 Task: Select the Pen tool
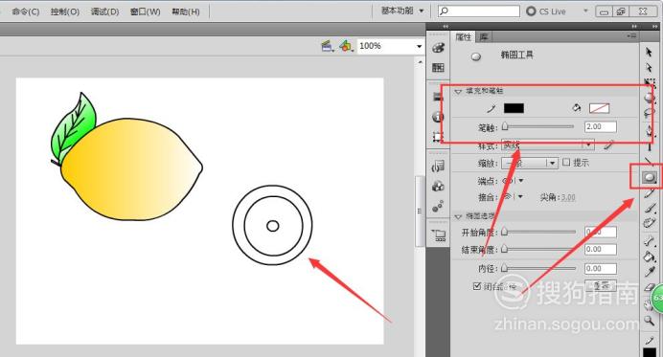coord(650,130)
